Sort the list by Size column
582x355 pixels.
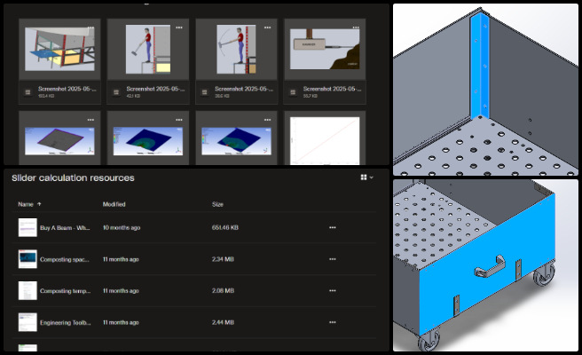click(217, 204)
